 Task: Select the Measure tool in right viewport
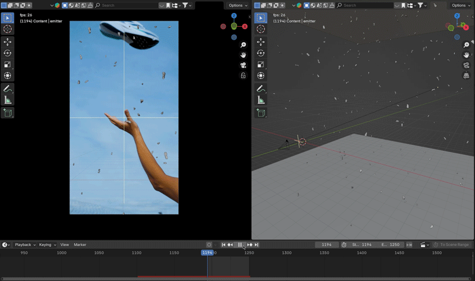pyautogui.click(x=261, y=100)
